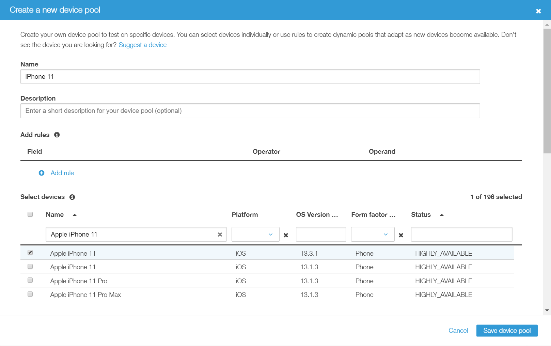Viewport: 551px width, 346px height.
Task: Click the Select devices info icon
Action: tap(72, 197)
